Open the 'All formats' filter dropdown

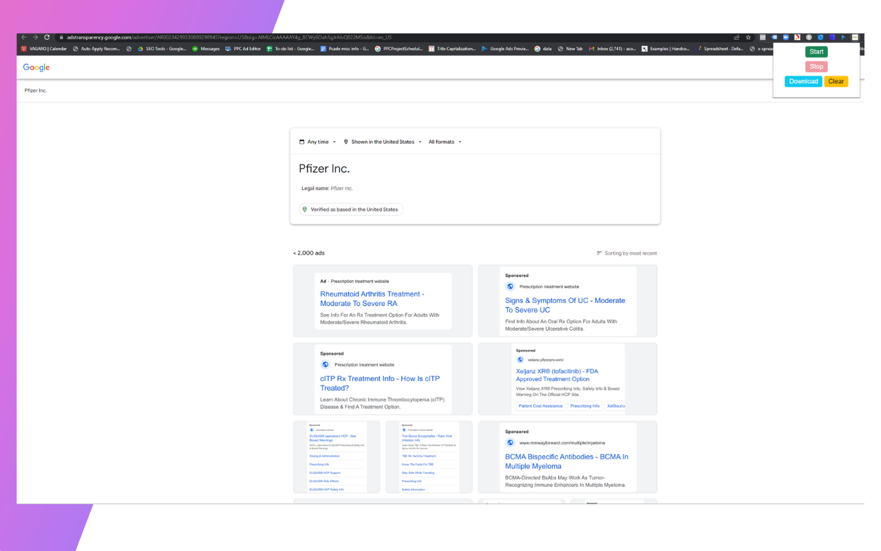(445, 142)
